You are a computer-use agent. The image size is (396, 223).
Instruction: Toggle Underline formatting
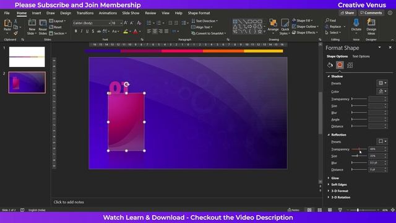coord(87,31)
